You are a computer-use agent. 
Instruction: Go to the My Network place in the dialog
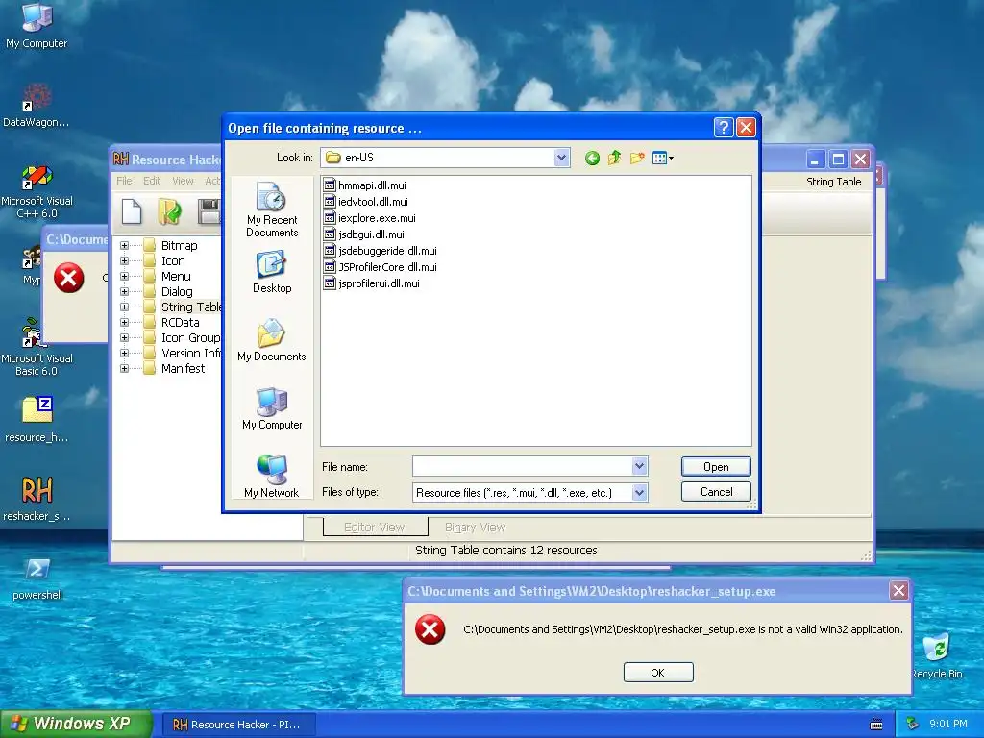[x=272, y=477]
